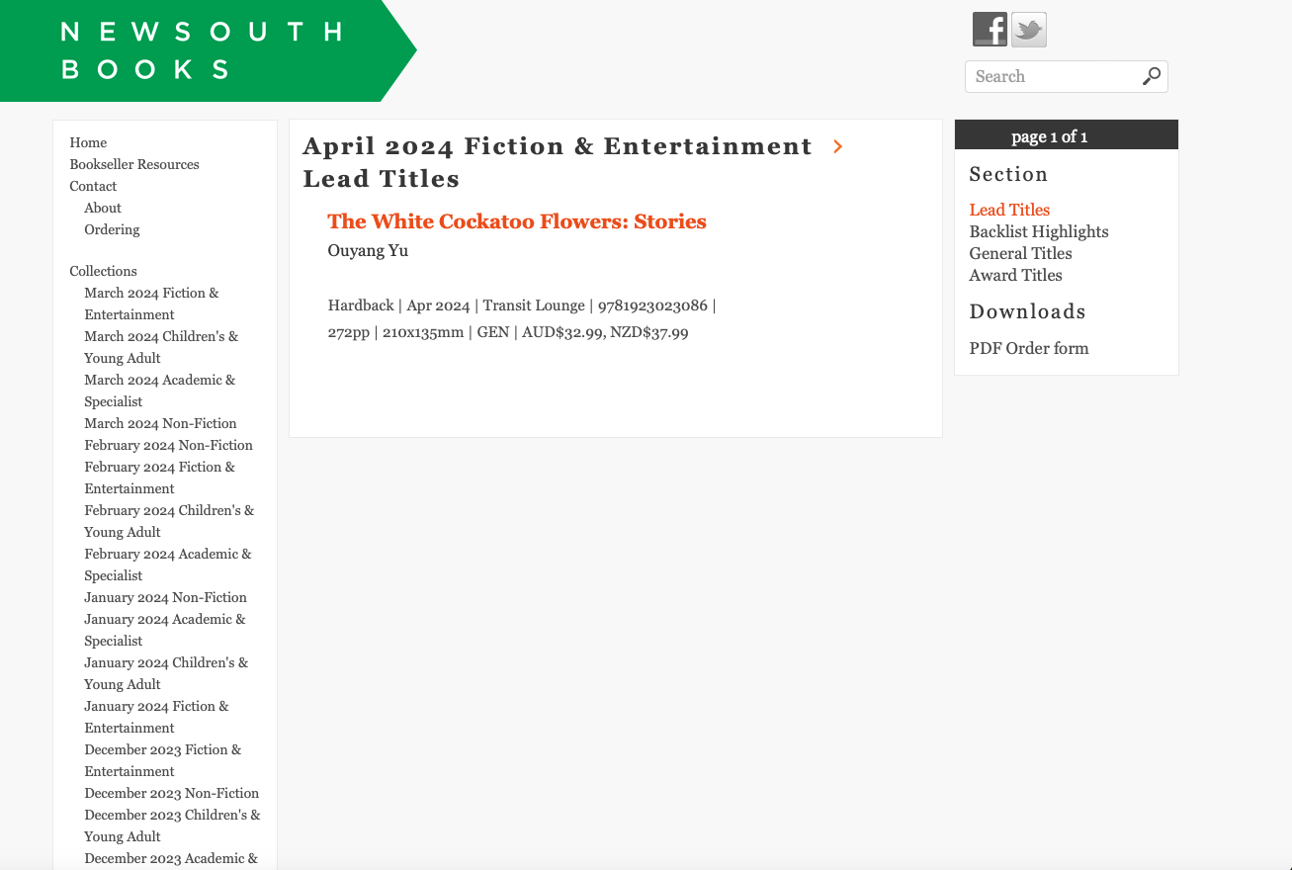Click the April 2024 Fiction & Entertainment heading
The height and width of the screenshot is (870, 1292).
click(x=558, y=146)
